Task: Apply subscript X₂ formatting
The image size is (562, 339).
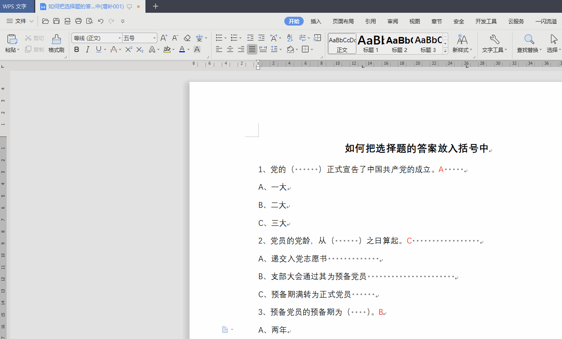Action: click(x=140, y=49)
